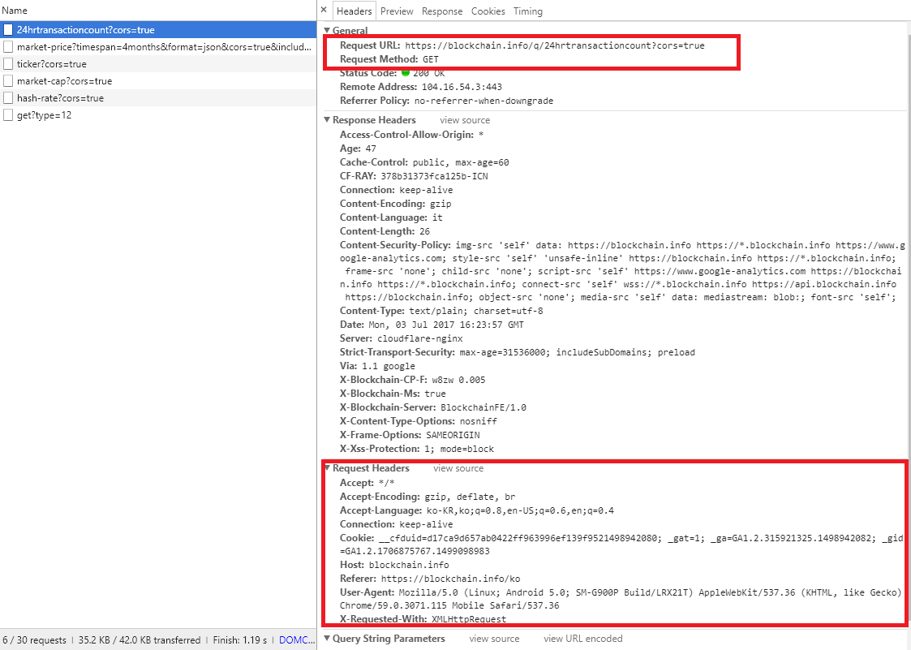Click 6 / 30 requests in status bar
Image resolution: width=911 pixels, height=650 pixels.
point(34,639)
